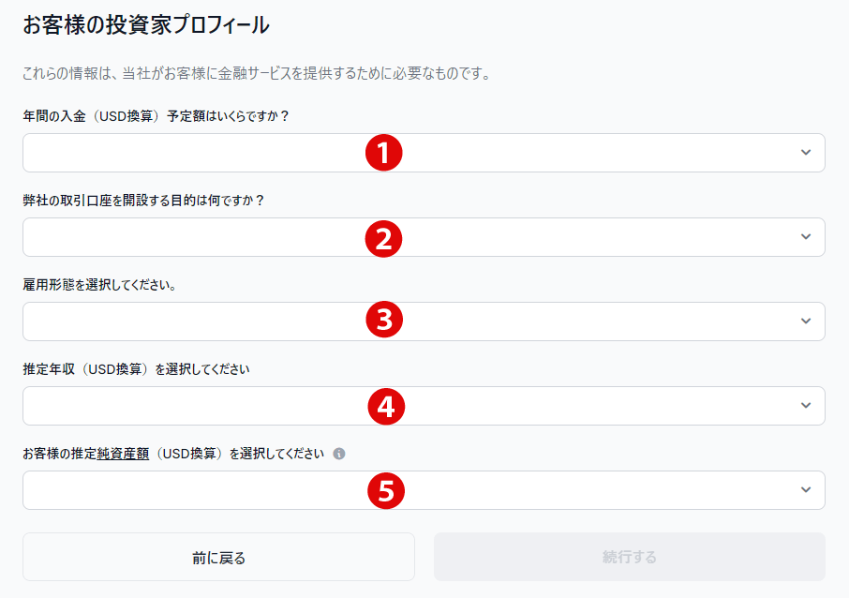The image size is (849, 598).
Task: Click the red number 2 badge
Action: point(383,238)
